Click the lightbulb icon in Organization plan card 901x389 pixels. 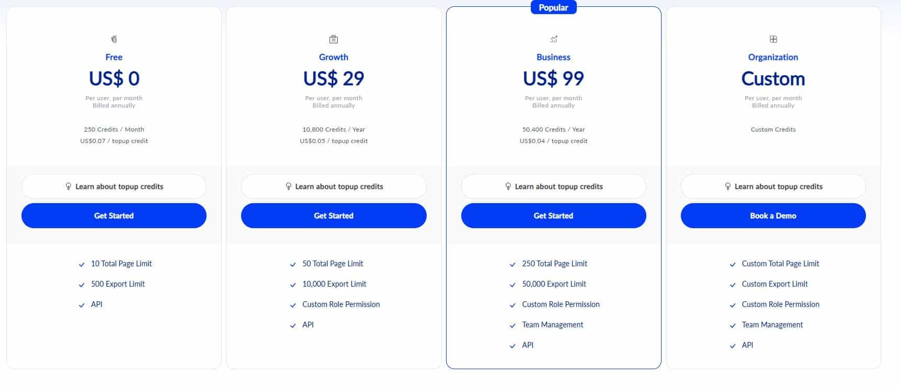(x=728, y=186)
